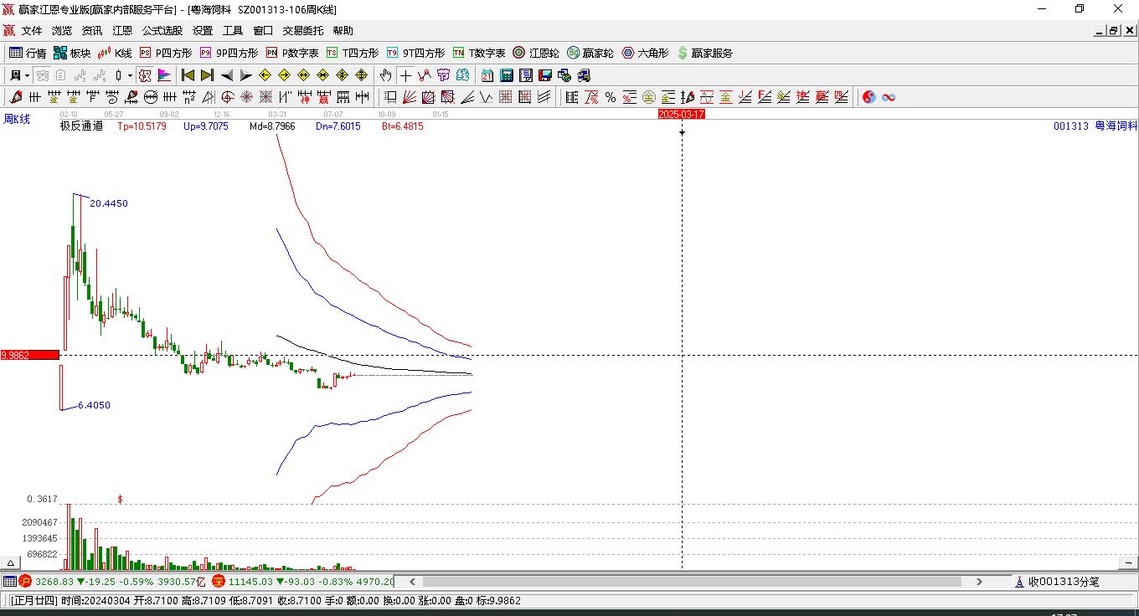This screenshot has width=1139, height=616.
Task: Expand the volume panel up-arrow button
Action: click(10, 562)
